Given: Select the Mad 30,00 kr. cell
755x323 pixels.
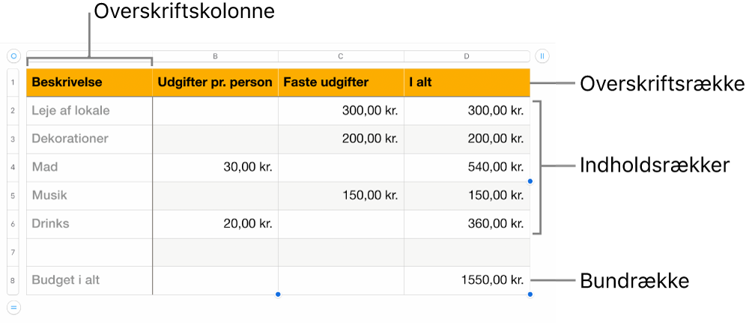Looking at the screenshot, I should click(215, 167).
